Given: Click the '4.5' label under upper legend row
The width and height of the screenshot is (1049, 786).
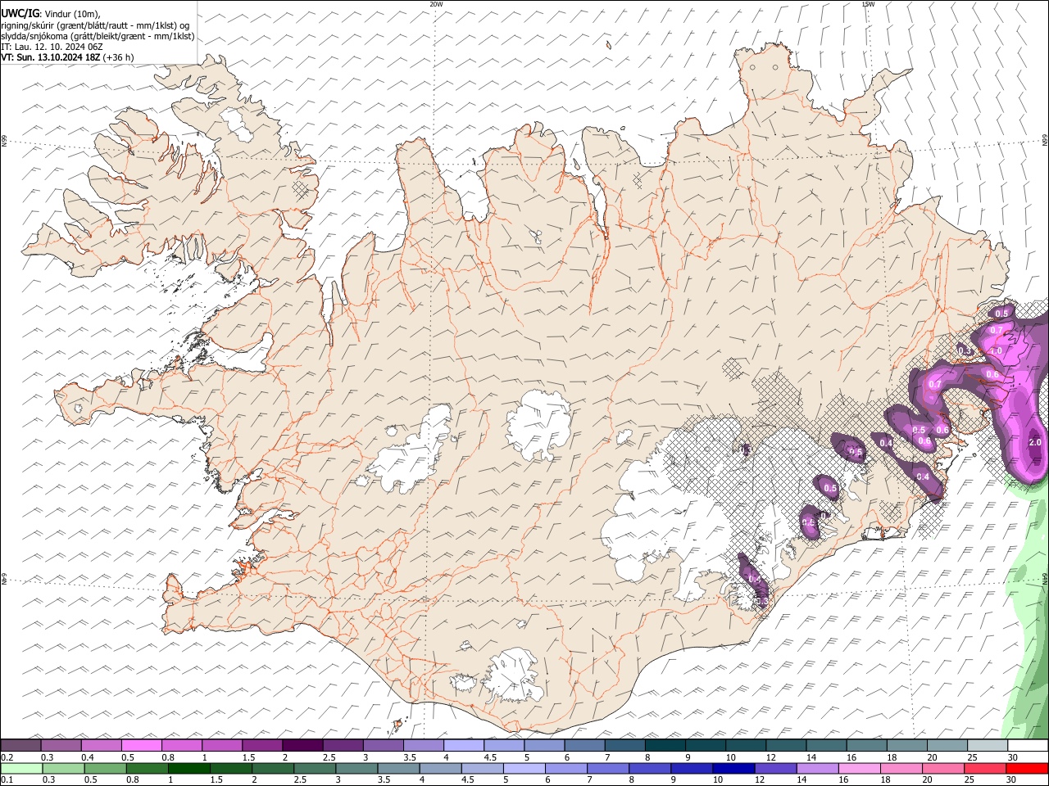Looking at the screenshot, I should tap(490, 757).
